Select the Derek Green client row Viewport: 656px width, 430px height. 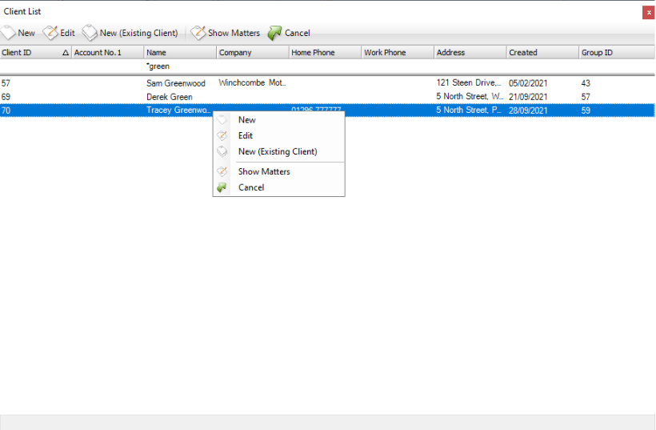pyautogui.click(x=170, y=97)
